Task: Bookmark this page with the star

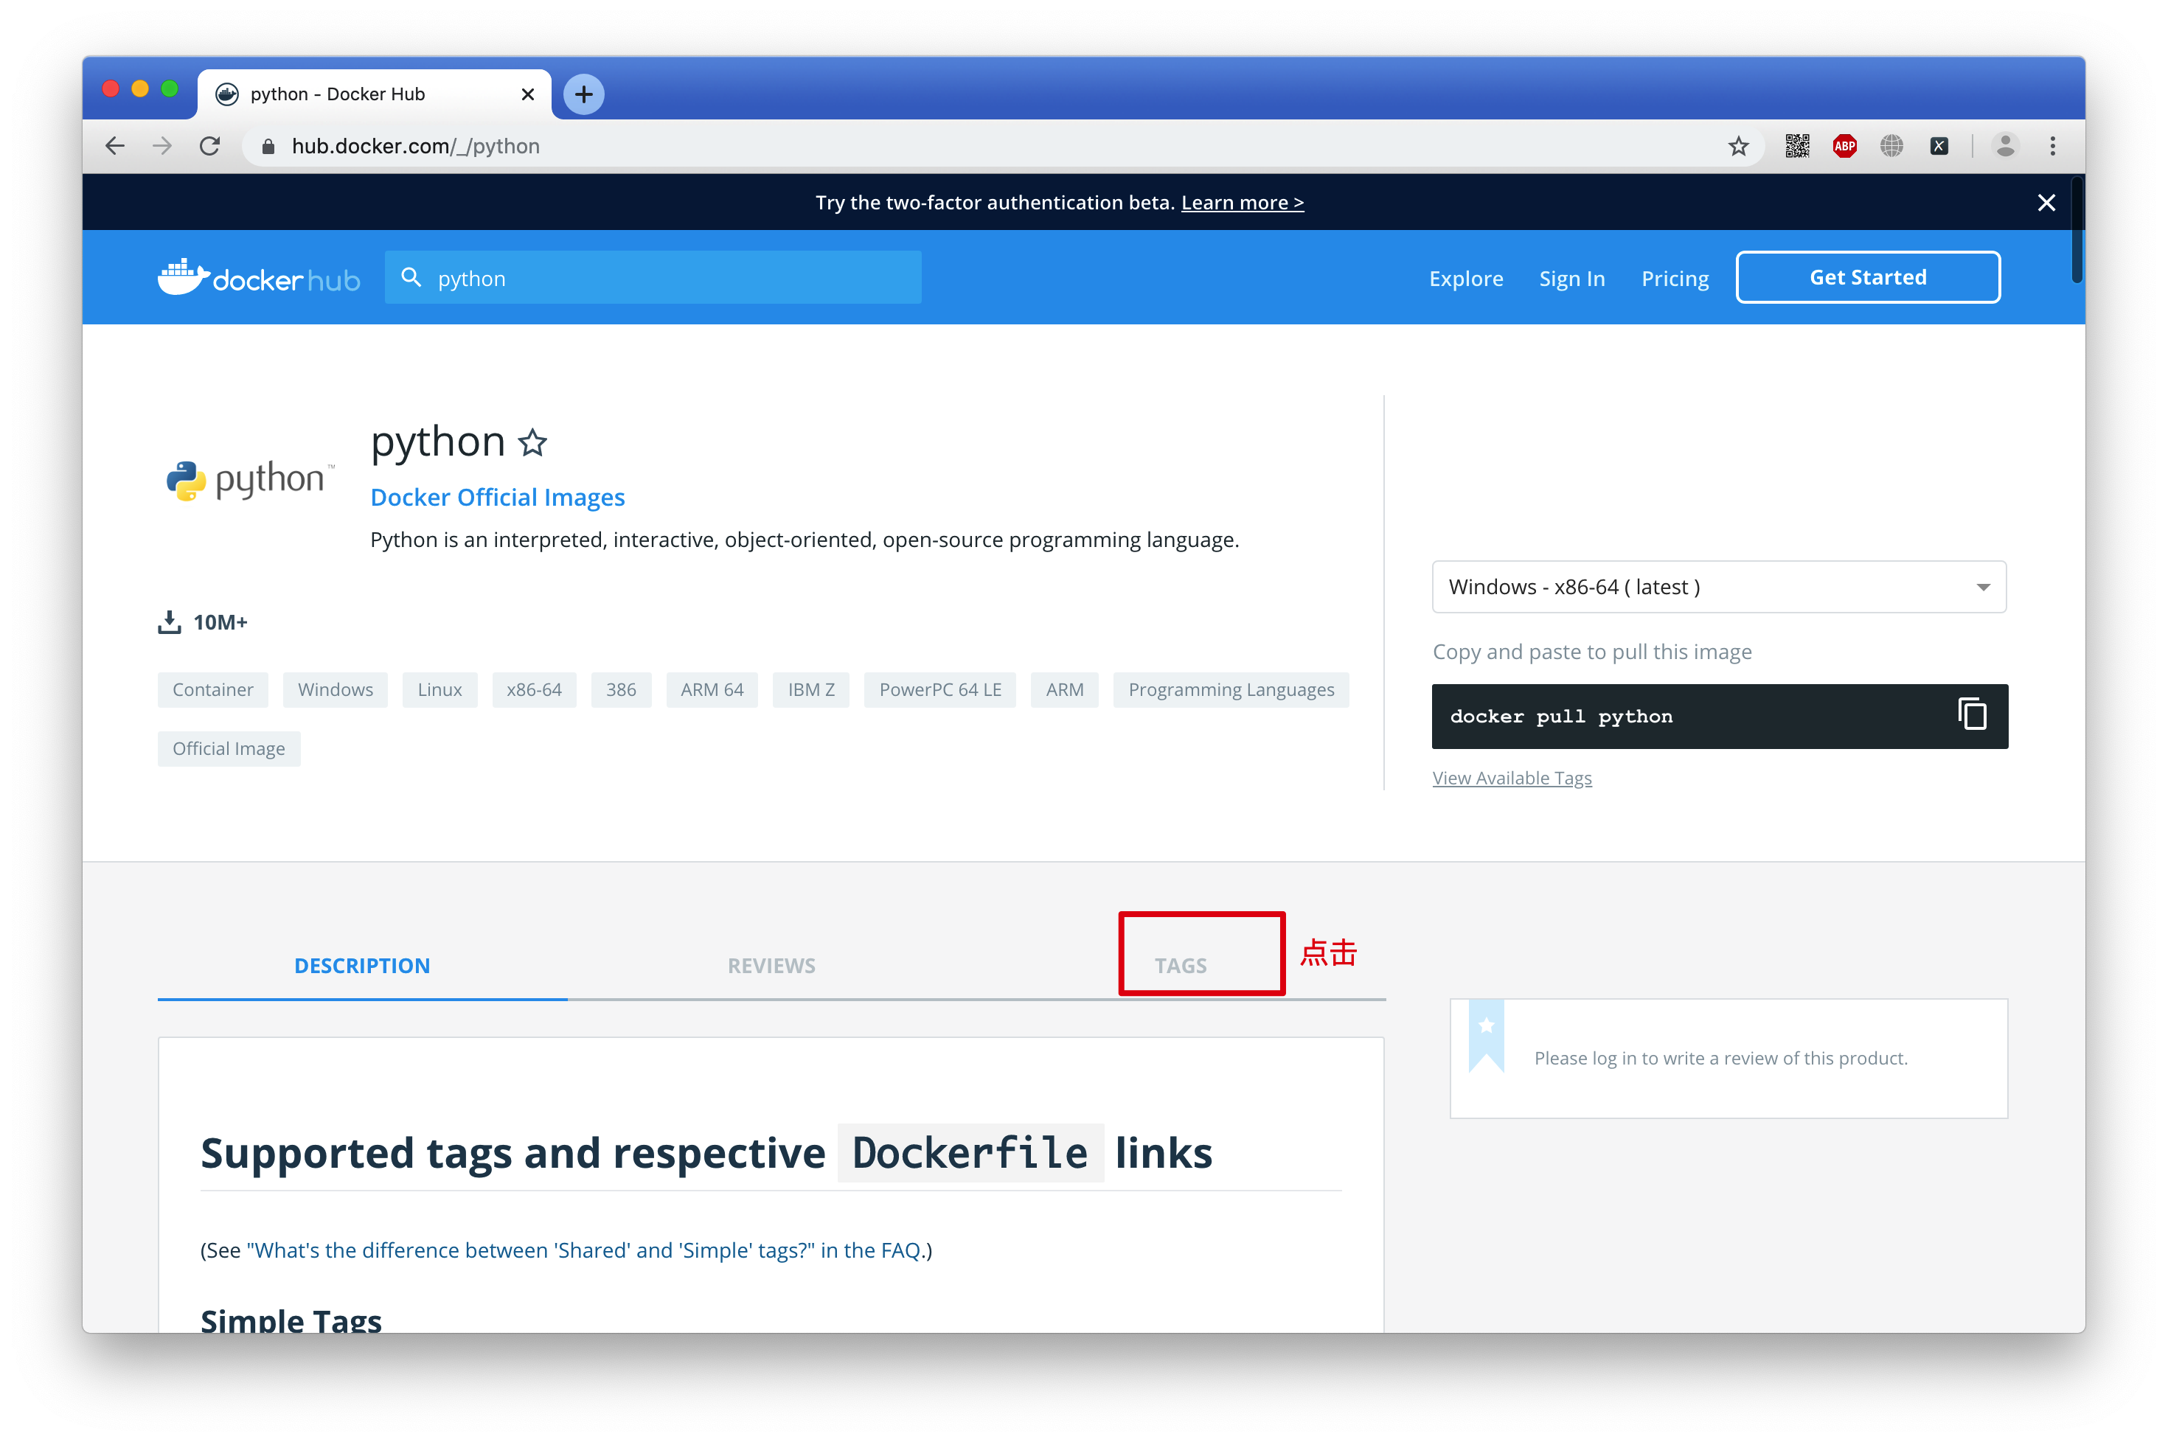Action: point(1737,146)
